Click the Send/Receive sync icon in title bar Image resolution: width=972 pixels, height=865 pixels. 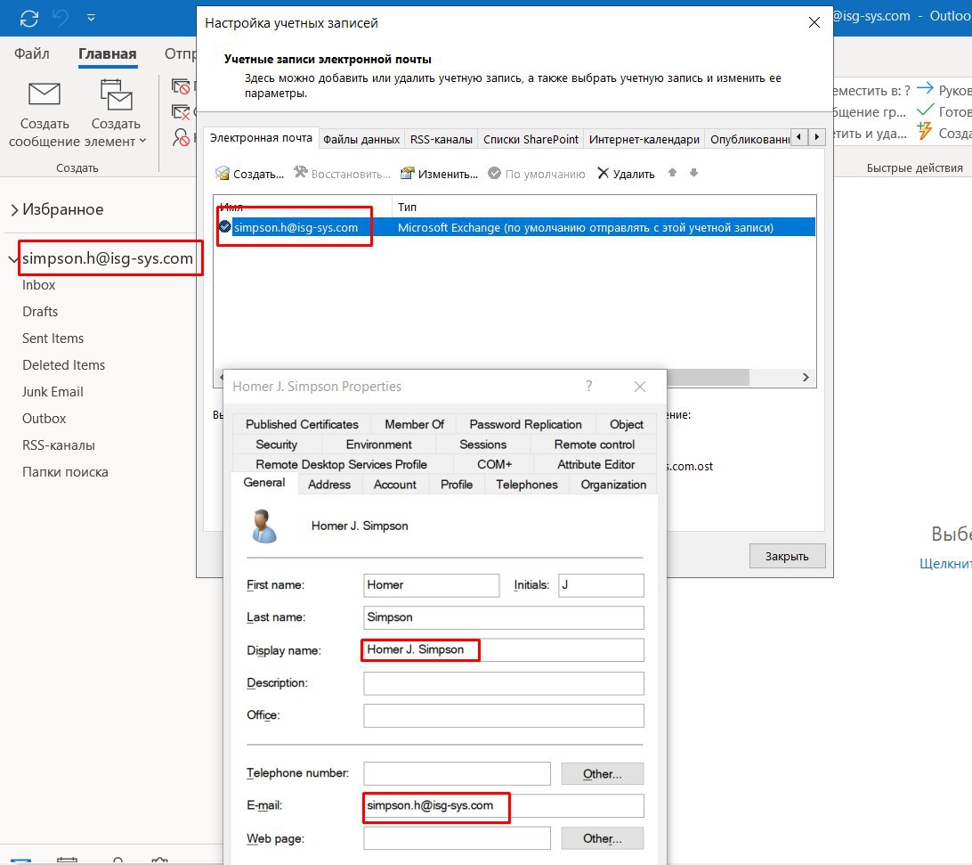tap(29, 18)
